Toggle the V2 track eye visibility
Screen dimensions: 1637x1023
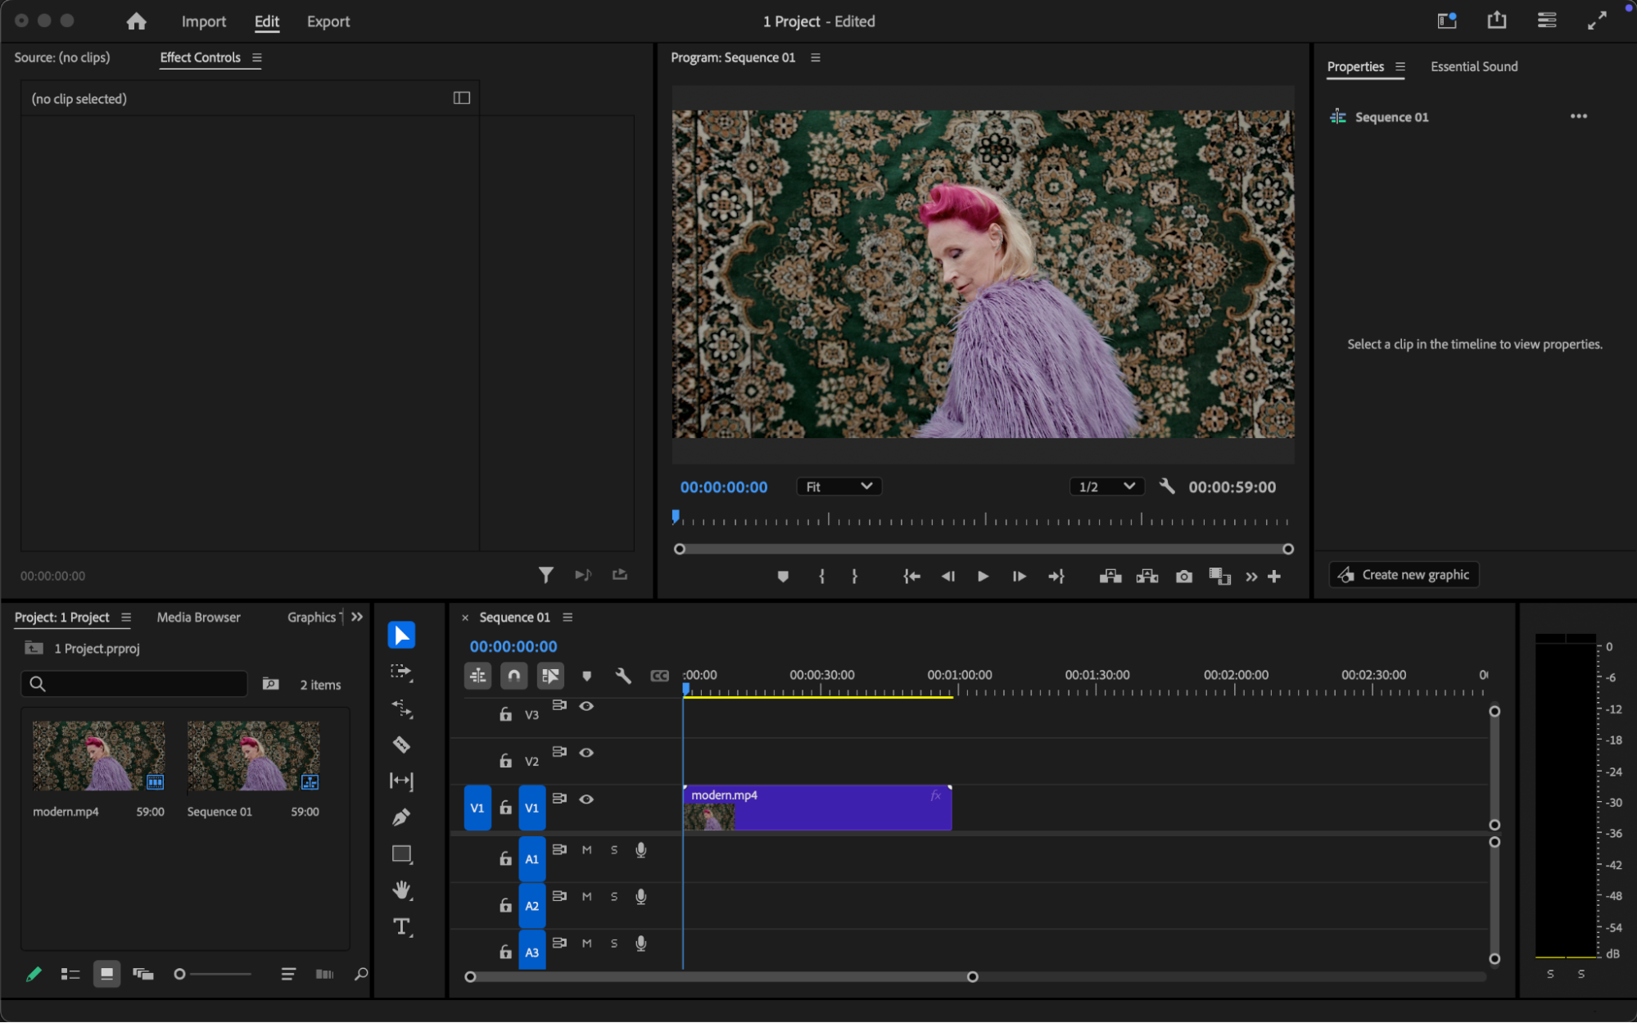tap(586, 752)
